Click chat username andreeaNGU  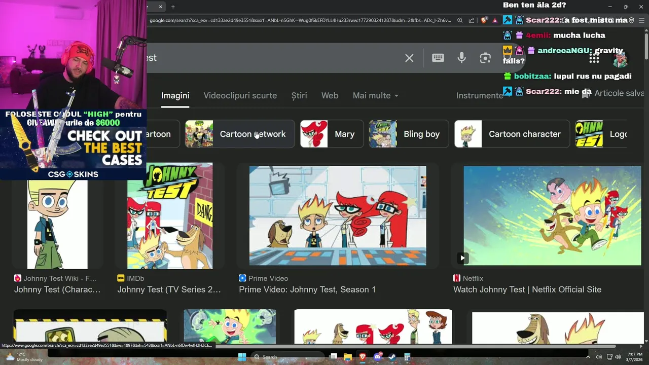tap(564, 51)
